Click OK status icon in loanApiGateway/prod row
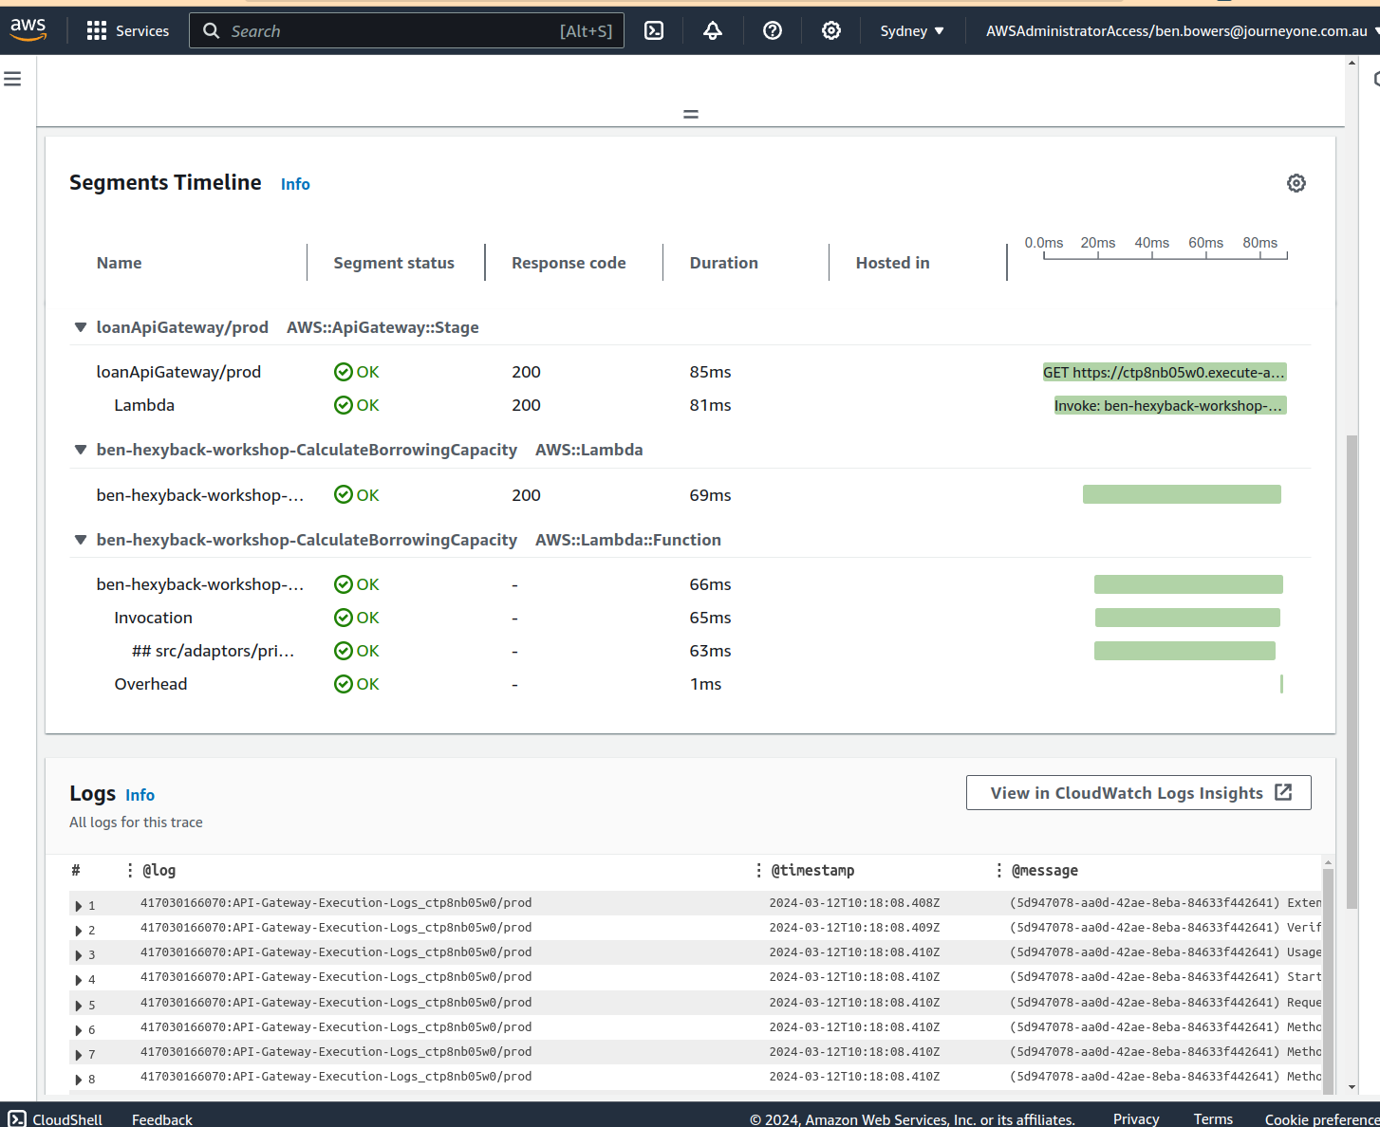 tap(344, 372)
